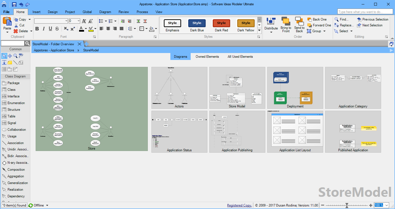Screen dimensions: 395x209
Task: Click the zoom slider handle
Action: tap(347, 205)
